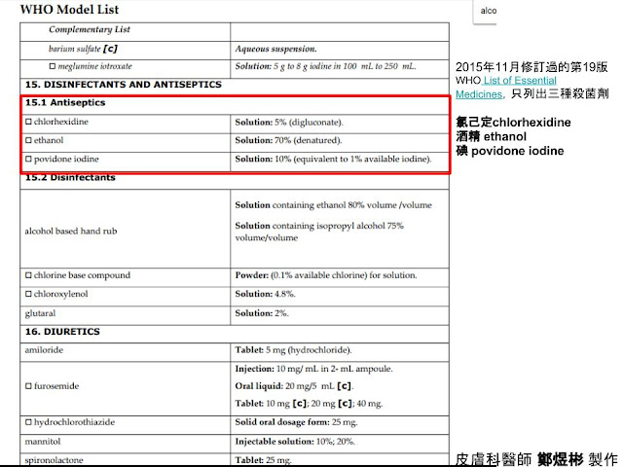Click 'Solution: 5 g to 8 g iodine' cell
This screenshot has height=467, width=623.
[340, 69]
